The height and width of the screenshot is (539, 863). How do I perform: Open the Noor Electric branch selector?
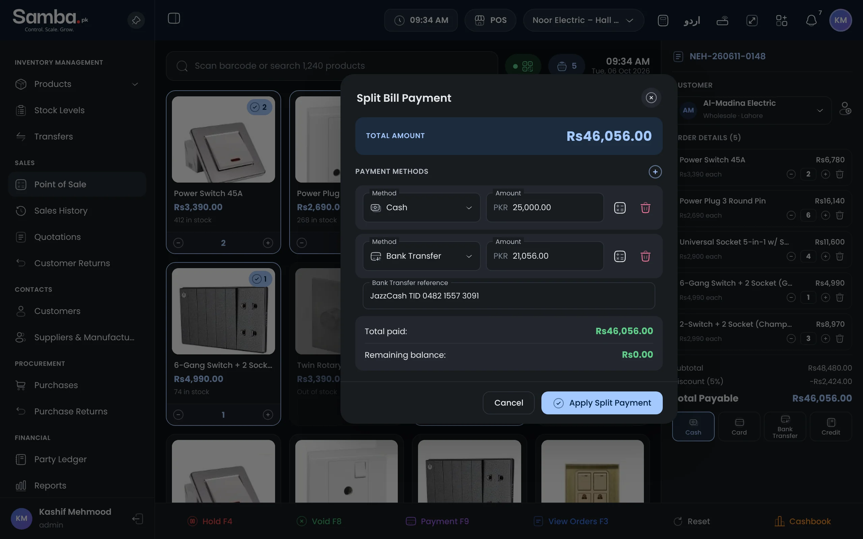(584, 20)
